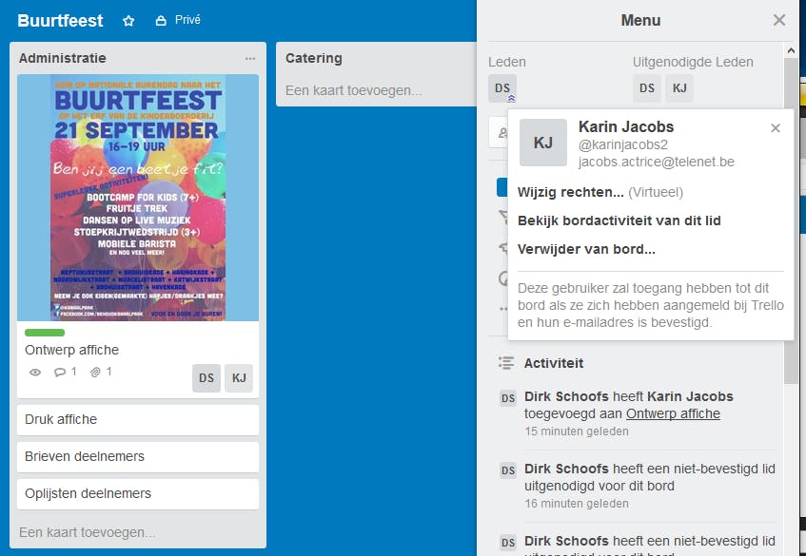The height and width of the screenshot is (556, 806).
Task: Add a card to the Administratie list
Action: point(88,532)
